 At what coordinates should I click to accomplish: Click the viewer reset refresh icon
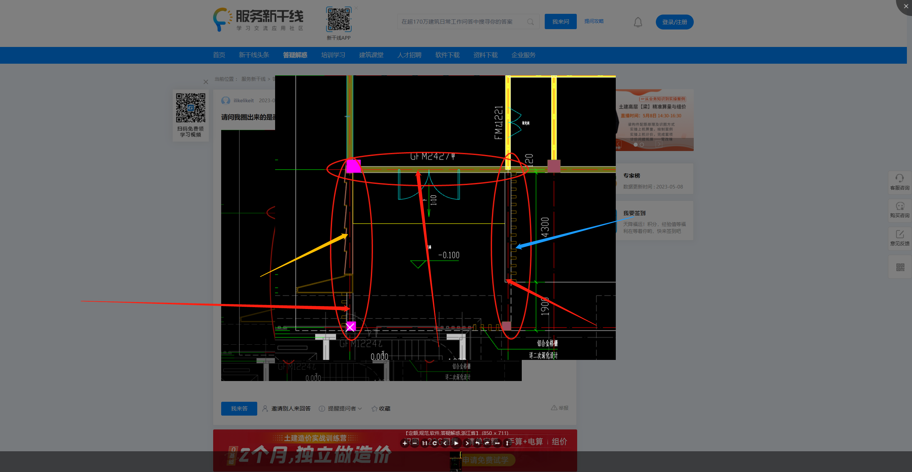point(435,443)
